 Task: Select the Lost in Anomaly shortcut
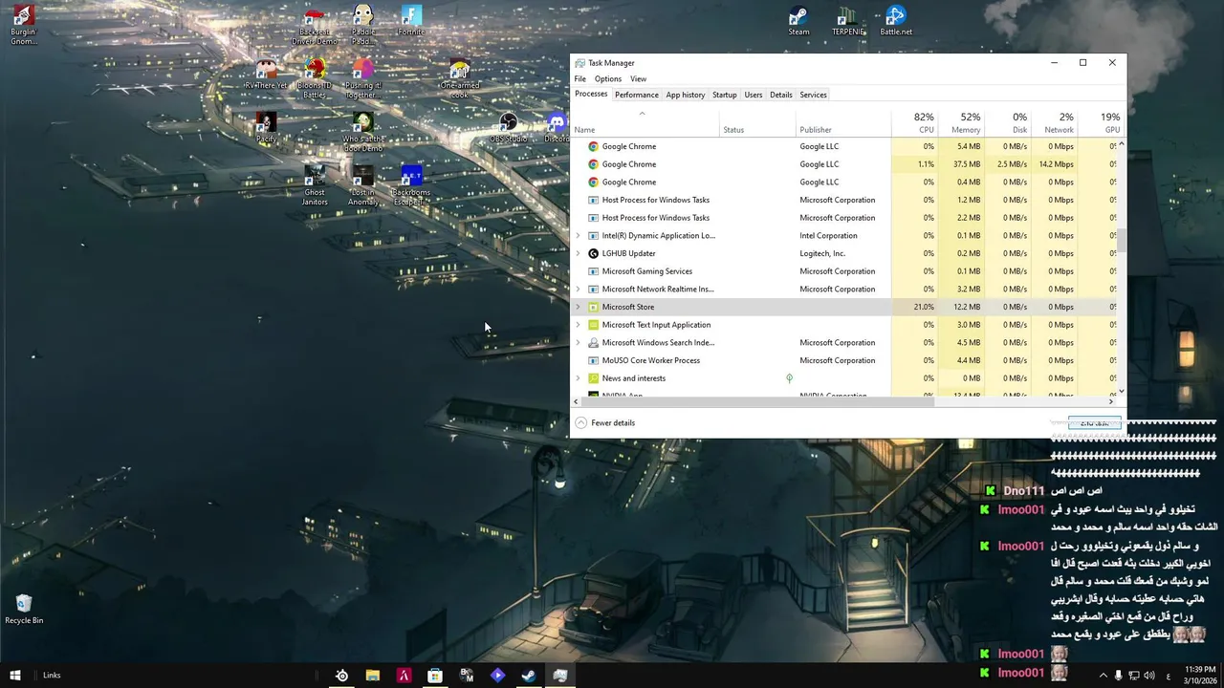pyautogui.click(x=362, y=186)
